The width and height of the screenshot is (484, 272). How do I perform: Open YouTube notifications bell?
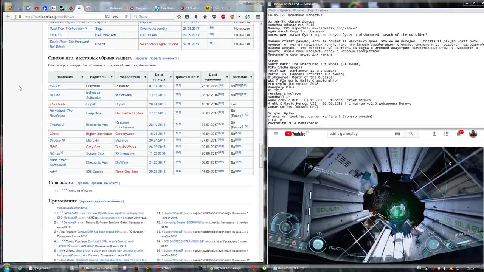pyautogui.click(x=459, y=133)
